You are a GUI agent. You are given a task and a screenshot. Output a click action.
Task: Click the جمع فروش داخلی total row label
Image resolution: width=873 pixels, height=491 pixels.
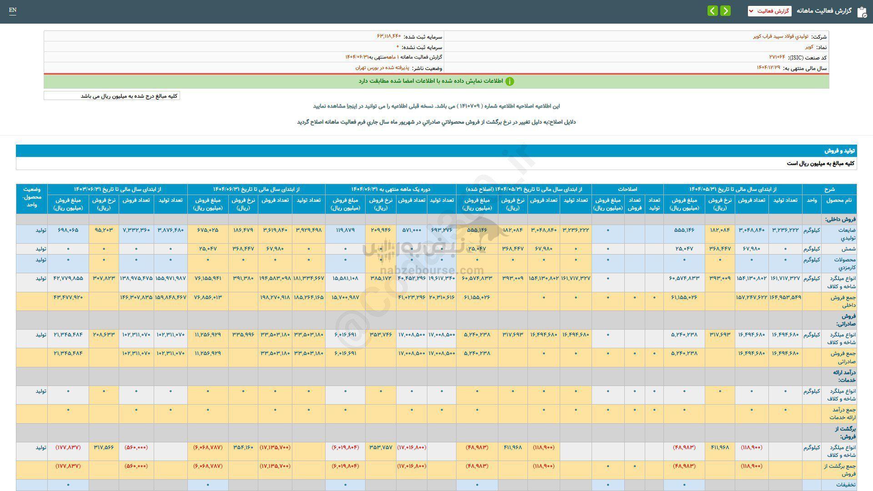click(x=844, y=301)
